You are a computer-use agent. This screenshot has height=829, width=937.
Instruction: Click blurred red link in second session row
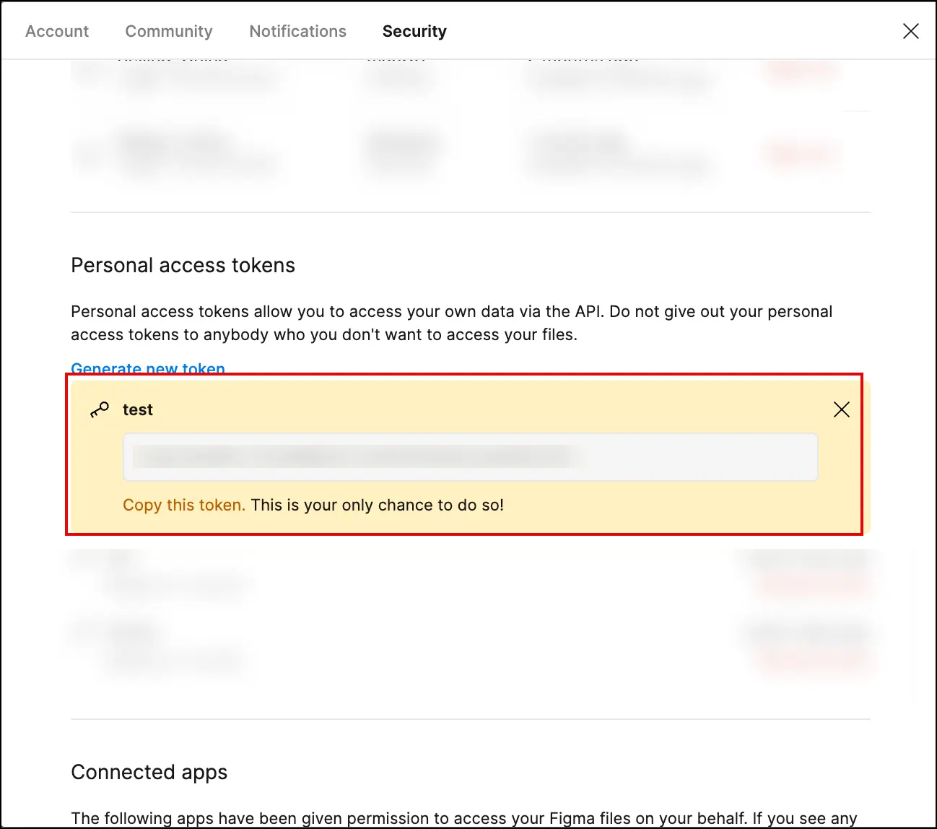[801, 154]
